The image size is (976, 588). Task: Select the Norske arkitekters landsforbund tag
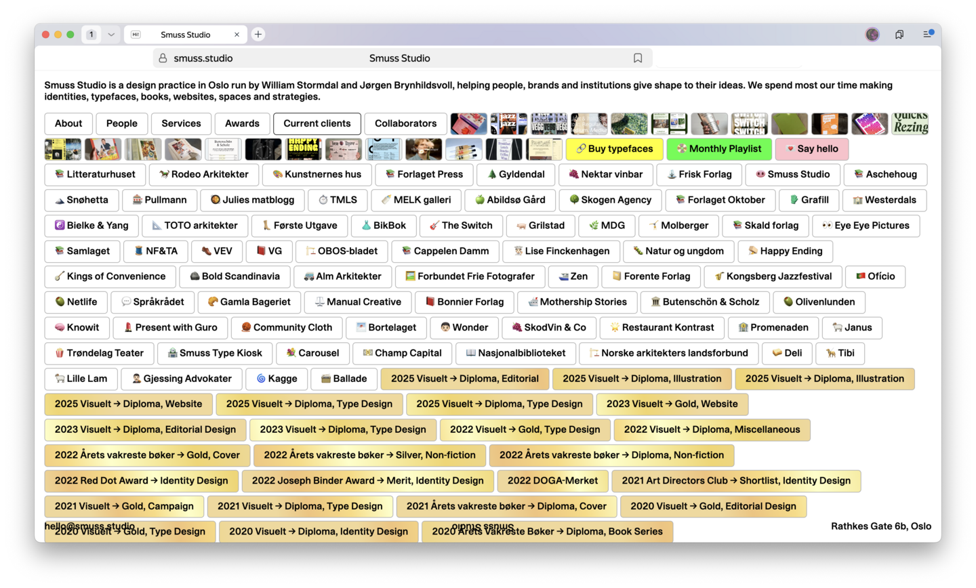pyautogui.click(x=669, y=353)
